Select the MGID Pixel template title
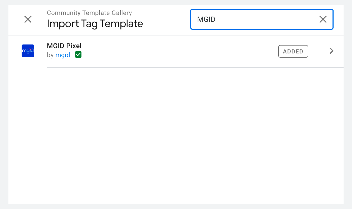 pyautogui.click(x=64, y=46)
